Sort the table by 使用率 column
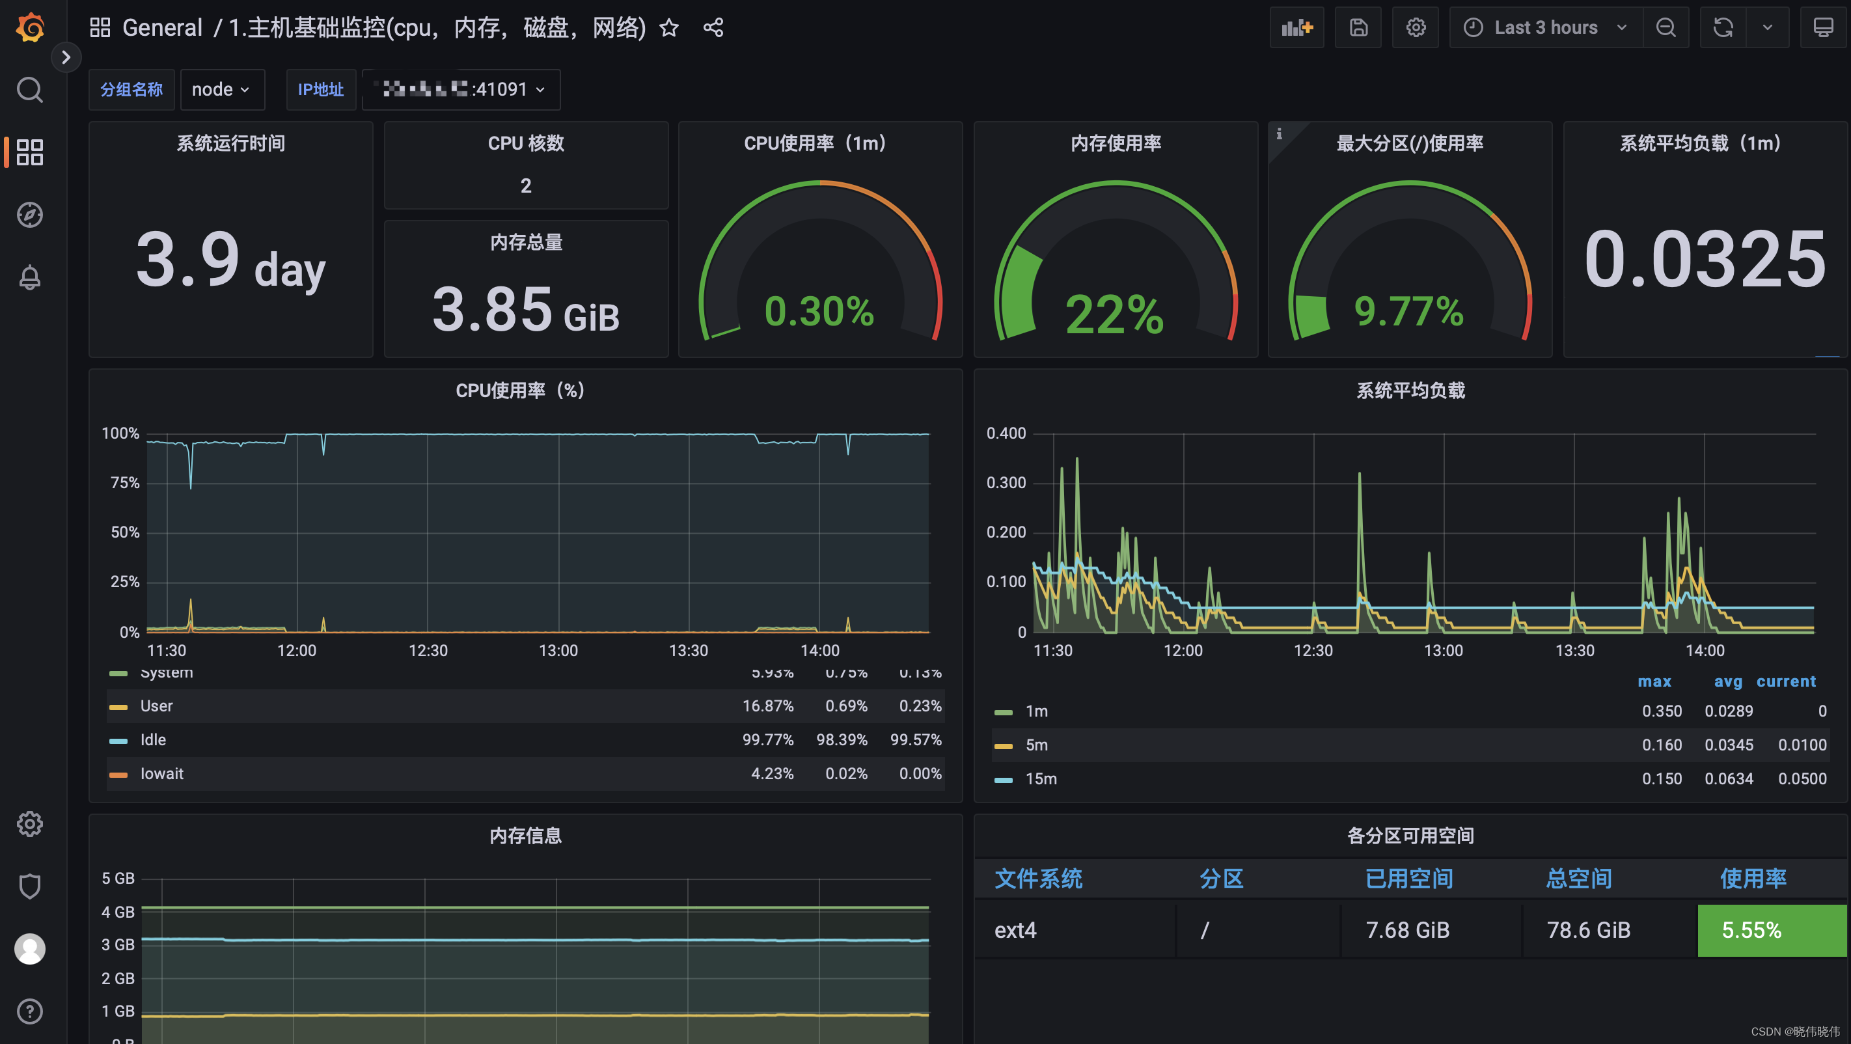This screenshot has height=1044, width=1851. (1753, 878)
